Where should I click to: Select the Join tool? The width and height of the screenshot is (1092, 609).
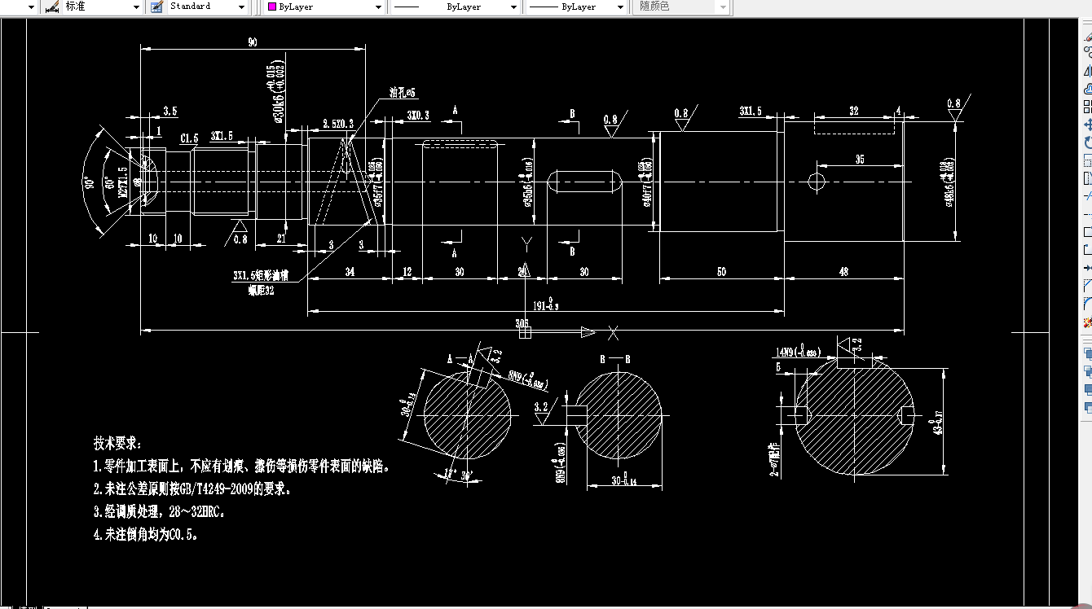pyautogui.click(x=1087, y=268)
